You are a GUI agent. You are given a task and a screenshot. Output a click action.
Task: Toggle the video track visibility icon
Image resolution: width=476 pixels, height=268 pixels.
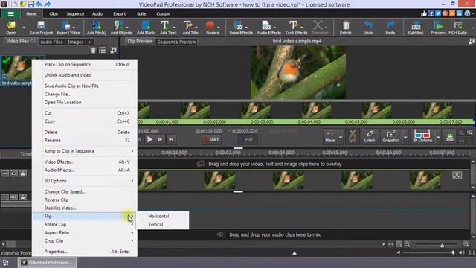[13, 173]
